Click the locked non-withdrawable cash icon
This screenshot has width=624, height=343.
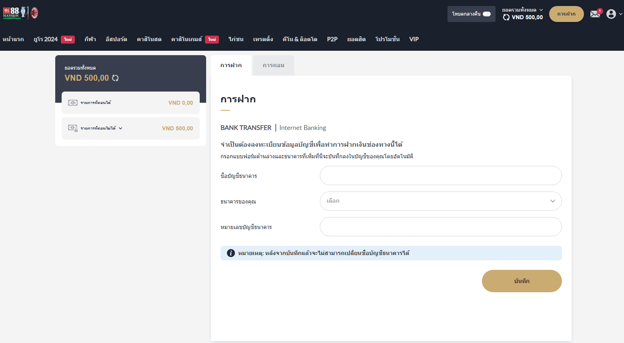72,128
